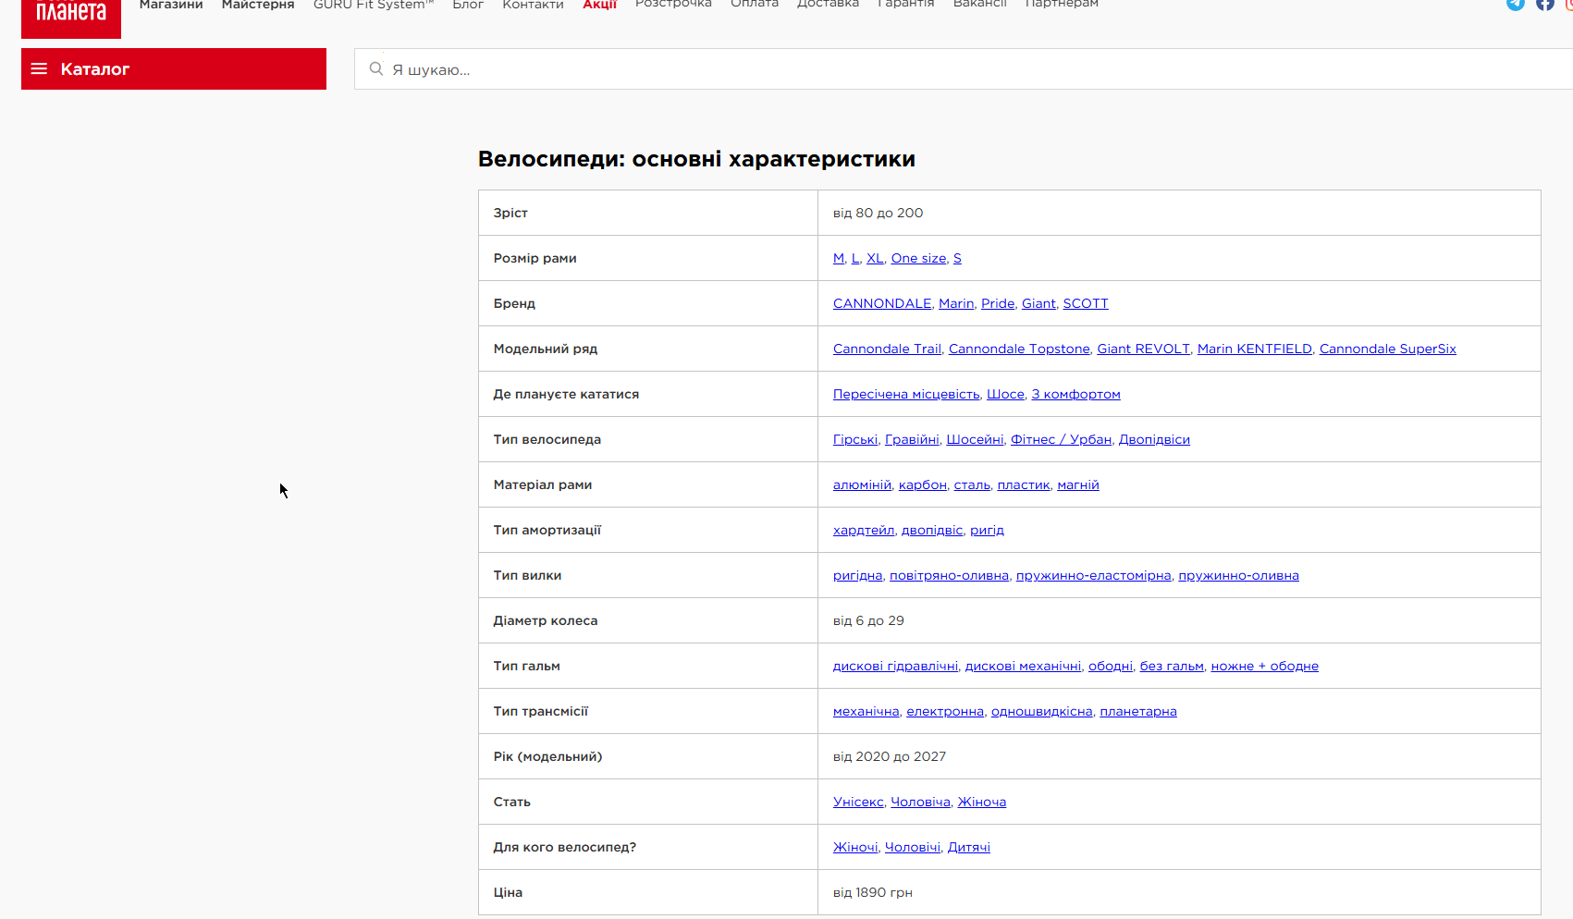Open Доставка menu item

coord(828,5)
